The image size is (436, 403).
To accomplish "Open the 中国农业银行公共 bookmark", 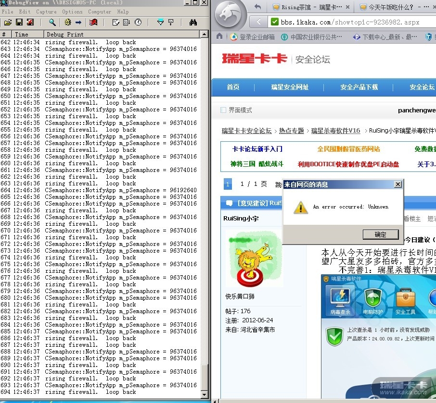I will [x=311, y=37].
